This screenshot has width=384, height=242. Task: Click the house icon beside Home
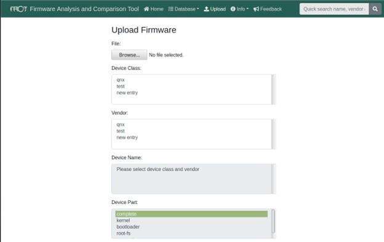(x=146, y=9)
